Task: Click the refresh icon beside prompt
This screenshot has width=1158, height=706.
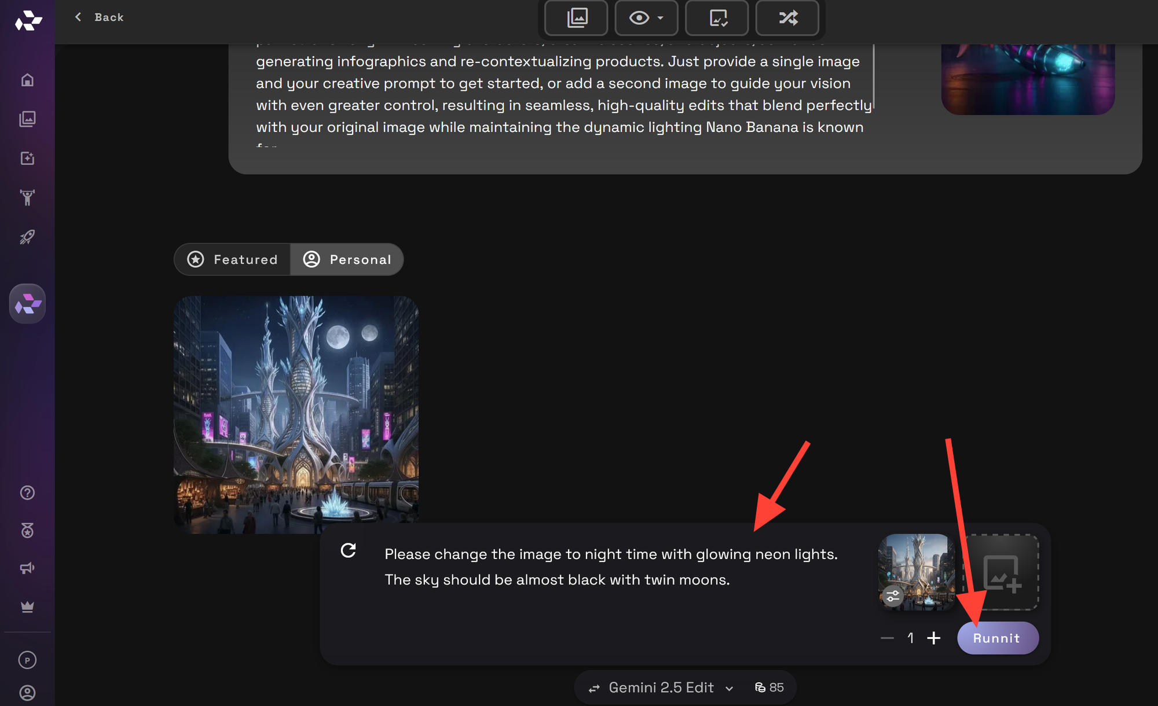Action: 348,550
